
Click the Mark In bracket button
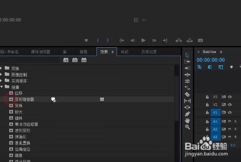(x=98, y=40)
